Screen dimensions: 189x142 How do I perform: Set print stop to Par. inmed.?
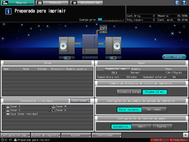[154, 109]
